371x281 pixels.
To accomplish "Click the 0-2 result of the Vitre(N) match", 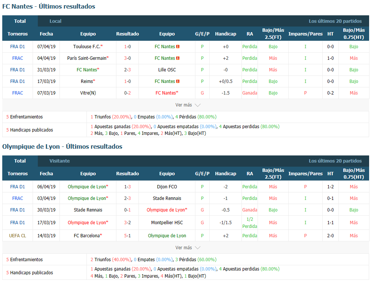I will [128, 93].
